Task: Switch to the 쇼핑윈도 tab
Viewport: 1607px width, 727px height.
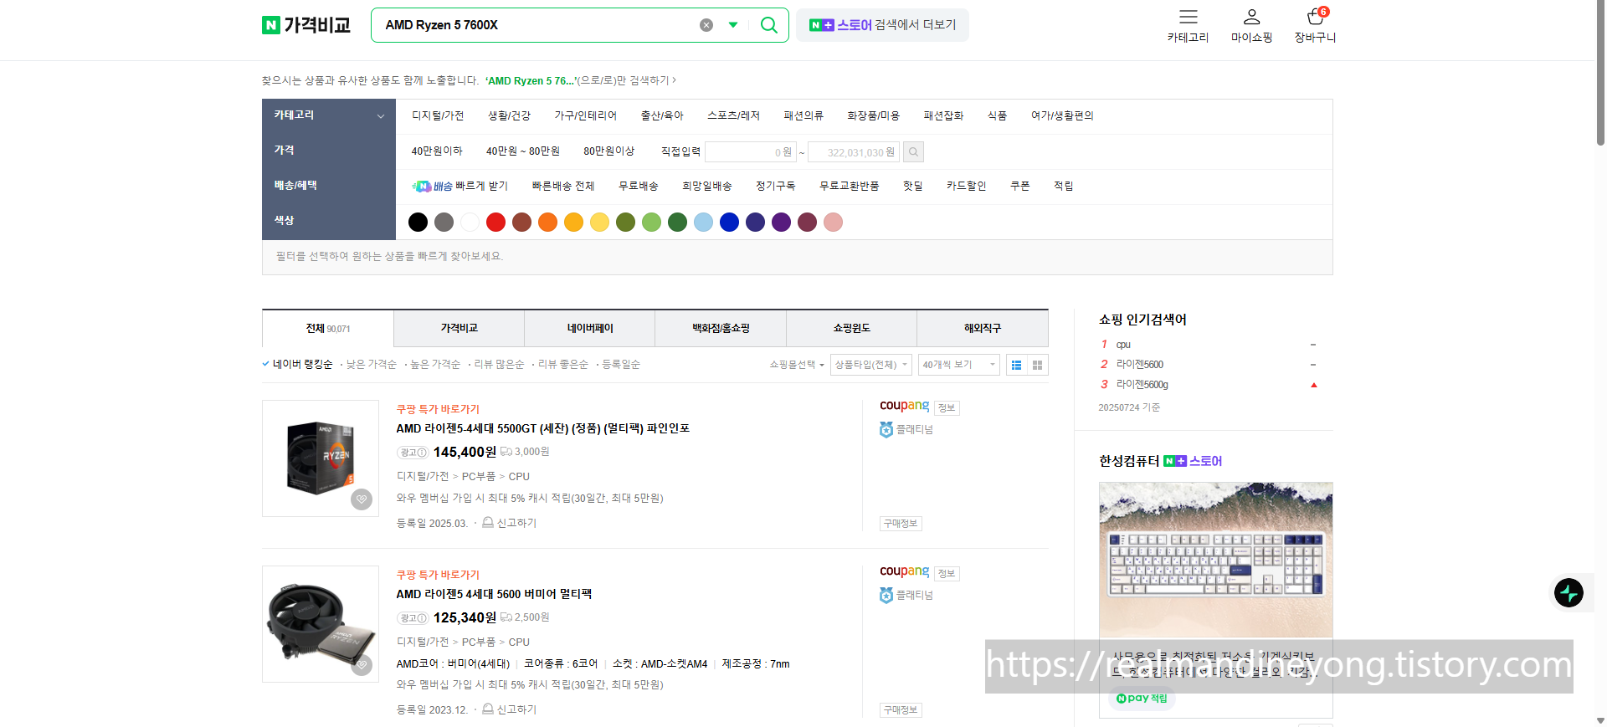Action: point(851,328)
